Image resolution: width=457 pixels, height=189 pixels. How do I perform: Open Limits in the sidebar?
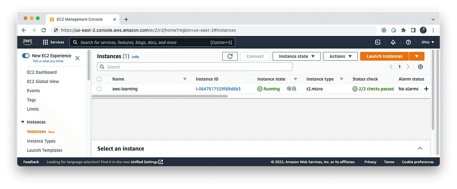[33, 109]
